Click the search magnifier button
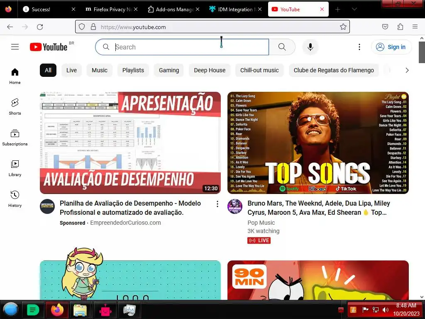The height and width of the screenshot is (319, 425). pyautogui.click(x=282, y=47)
